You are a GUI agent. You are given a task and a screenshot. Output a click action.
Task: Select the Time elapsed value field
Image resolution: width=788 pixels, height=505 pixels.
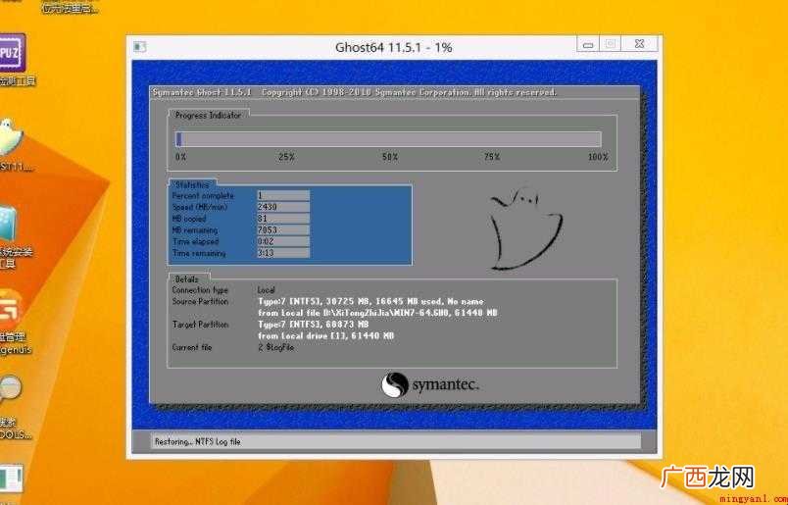[283, 241]
